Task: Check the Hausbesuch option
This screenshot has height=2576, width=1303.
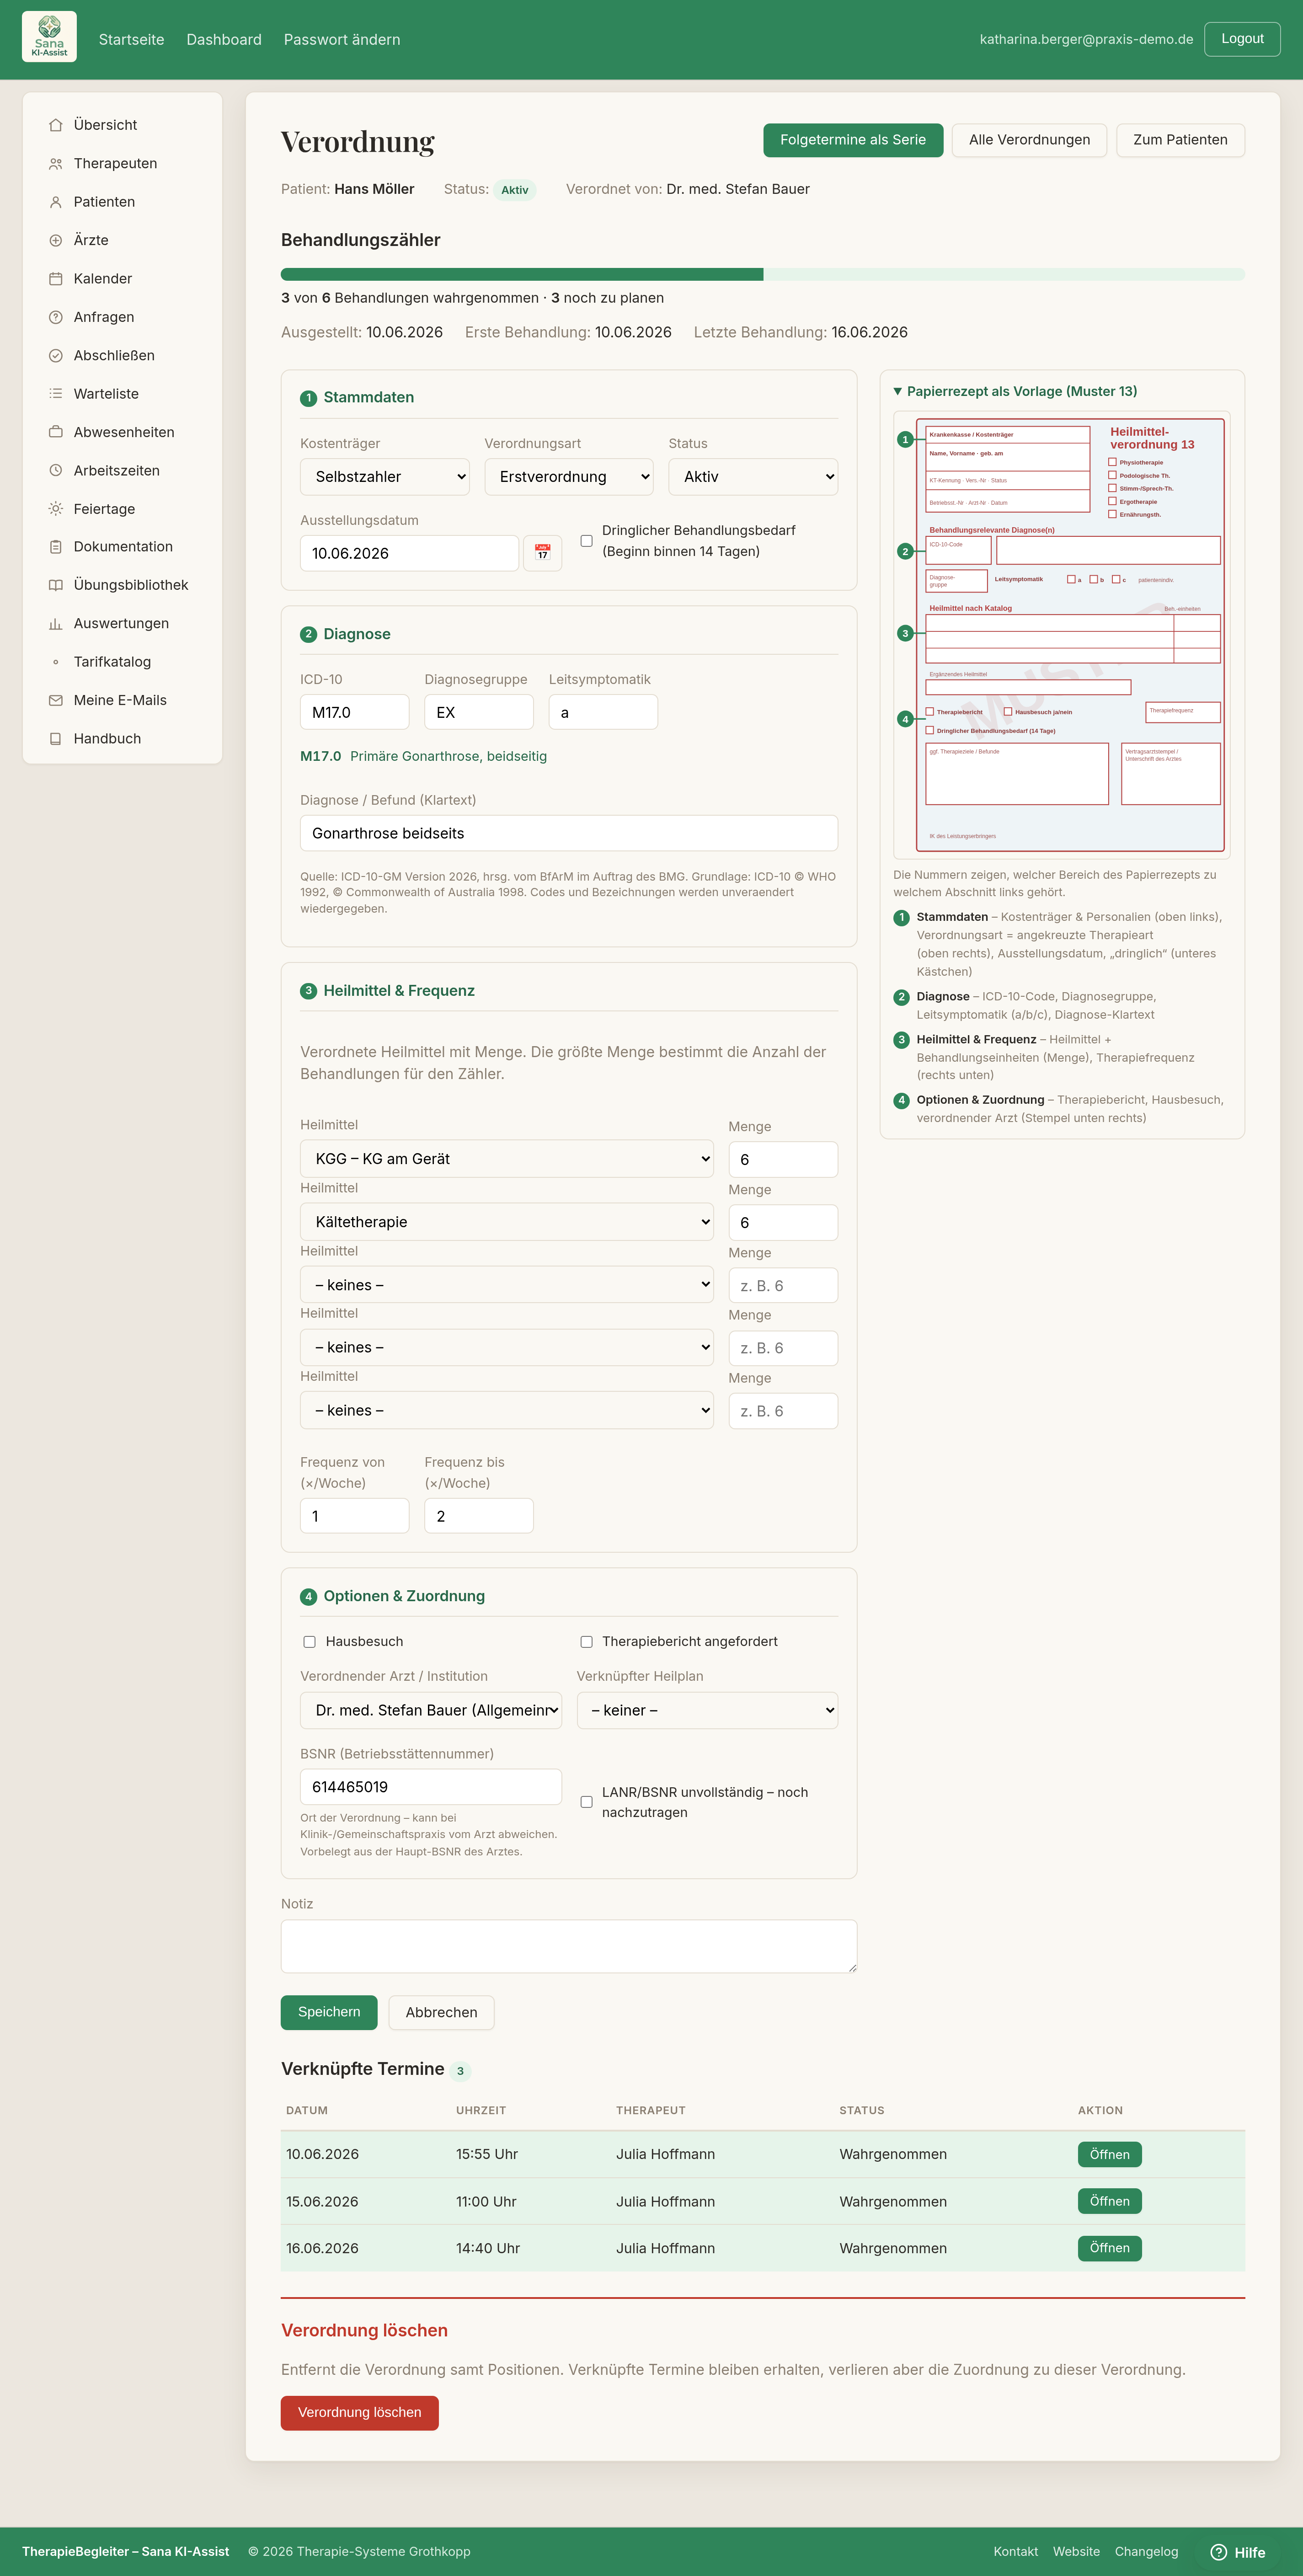Action: point(310,1642)
